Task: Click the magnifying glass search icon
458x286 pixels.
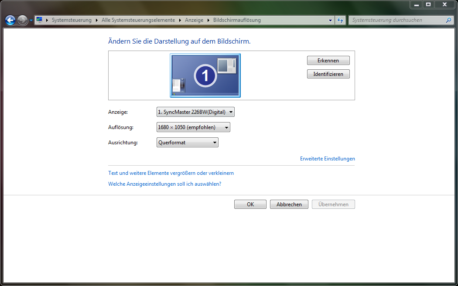Action: coord(449,20)
